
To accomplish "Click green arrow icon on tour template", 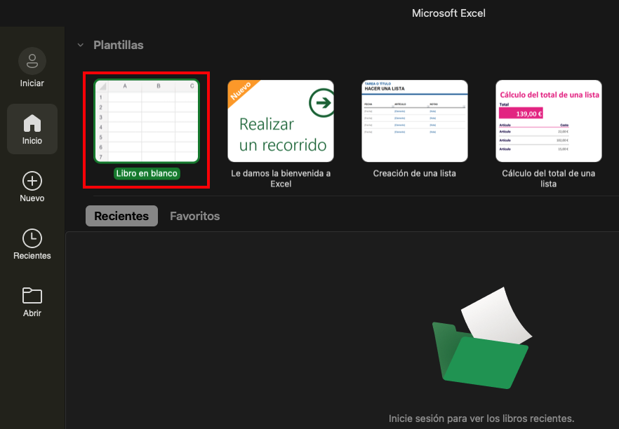I will tap(321, 104).
